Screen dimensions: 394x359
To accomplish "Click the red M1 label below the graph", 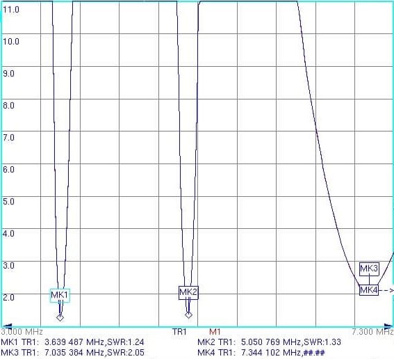I will (x=215, y=332).
